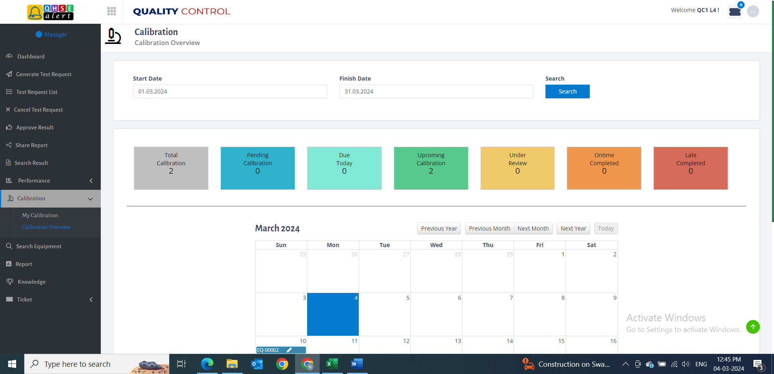Open the My Calibration menu item
The image size is (774, 374).
[40, 215]
